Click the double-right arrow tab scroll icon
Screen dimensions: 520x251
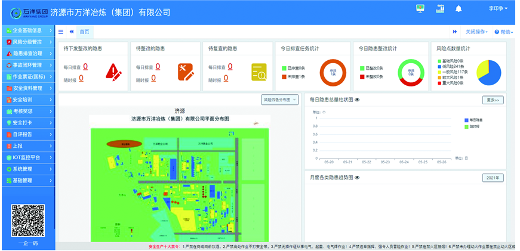point(455,32)
